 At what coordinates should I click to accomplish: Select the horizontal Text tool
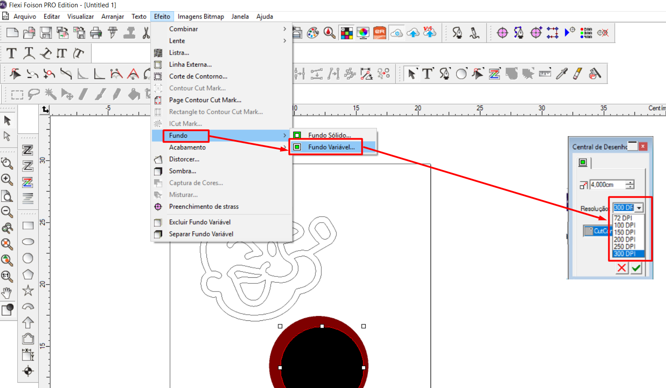[12, 53]
